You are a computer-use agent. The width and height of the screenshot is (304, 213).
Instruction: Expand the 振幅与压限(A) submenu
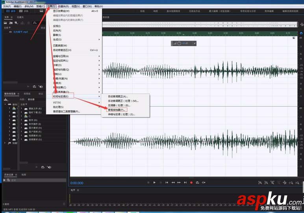[74, 56]
